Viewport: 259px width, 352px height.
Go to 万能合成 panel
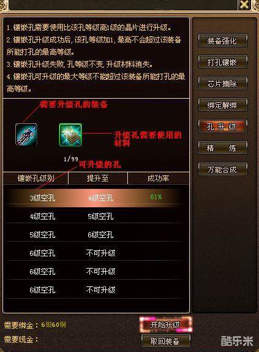[223, 169]
